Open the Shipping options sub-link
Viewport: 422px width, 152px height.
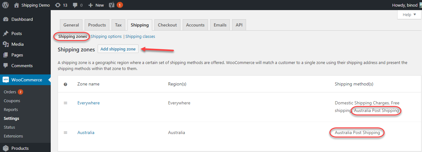click(x=106, y=37)
